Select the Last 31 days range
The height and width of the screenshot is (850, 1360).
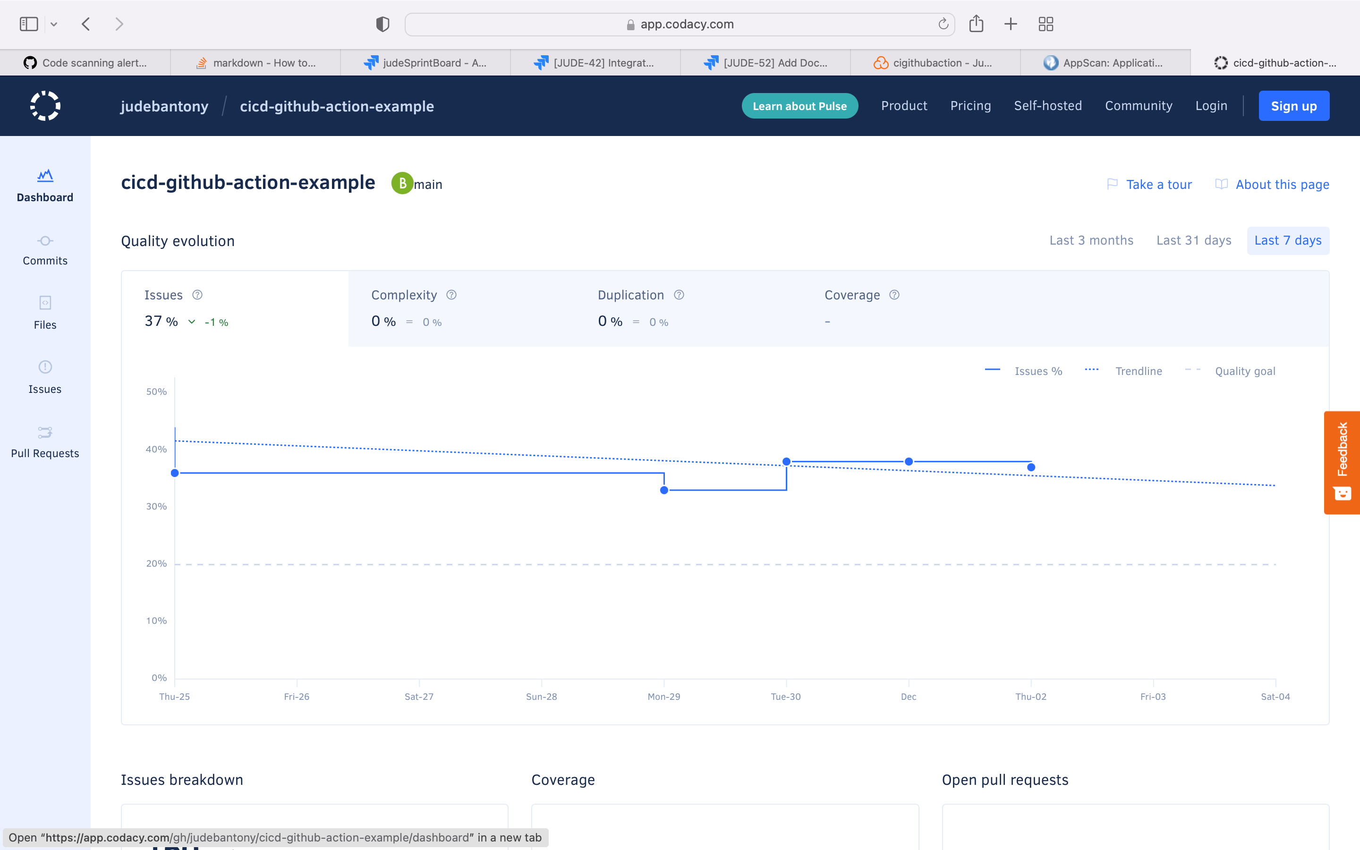1194,241
